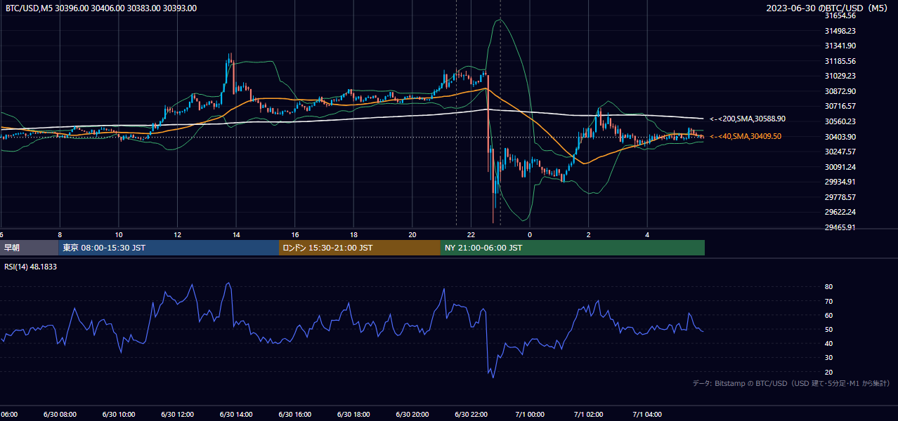This screenshot has width=898, height=421.
Task: Click hour 14 on price chart time axis
Action: click(x=236, y=234)
